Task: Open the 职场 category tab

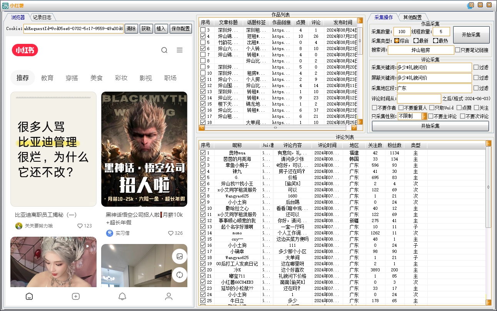Action: (170, 78)
